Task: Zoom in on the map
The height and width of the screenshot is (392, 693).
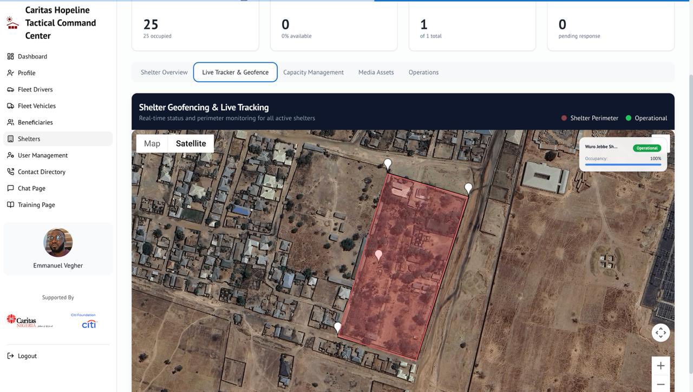Action: pyautogui.click(x=661, y=366)
